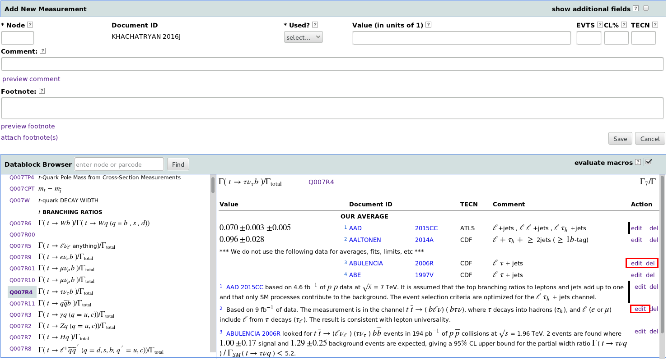Click the attach footnote(s) link

pyautogui.click(x=29, y=137)
